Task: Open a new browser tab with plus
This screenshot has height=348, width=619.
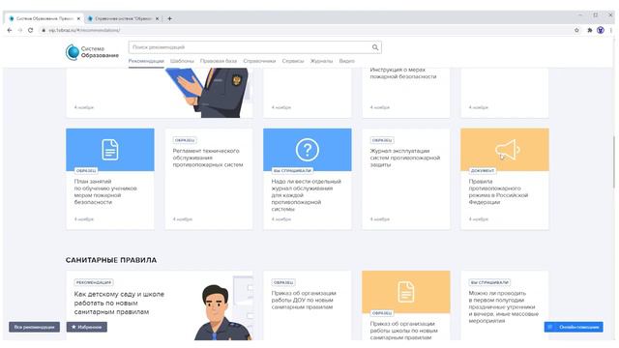Action: coord(170,18)
